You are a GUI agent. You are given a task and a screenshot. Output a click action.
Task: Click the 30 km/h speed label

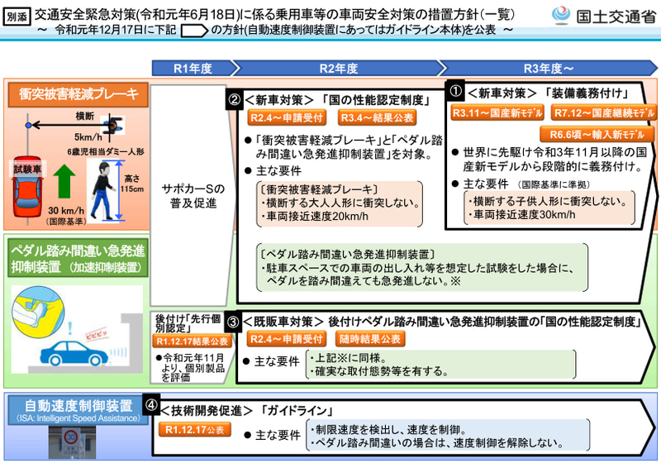pyautogui.click(x=66, y=210)
